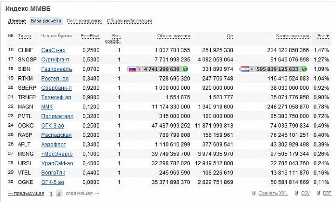Open the ММК security link
The image size is (335, 202).
click(47, 107)
